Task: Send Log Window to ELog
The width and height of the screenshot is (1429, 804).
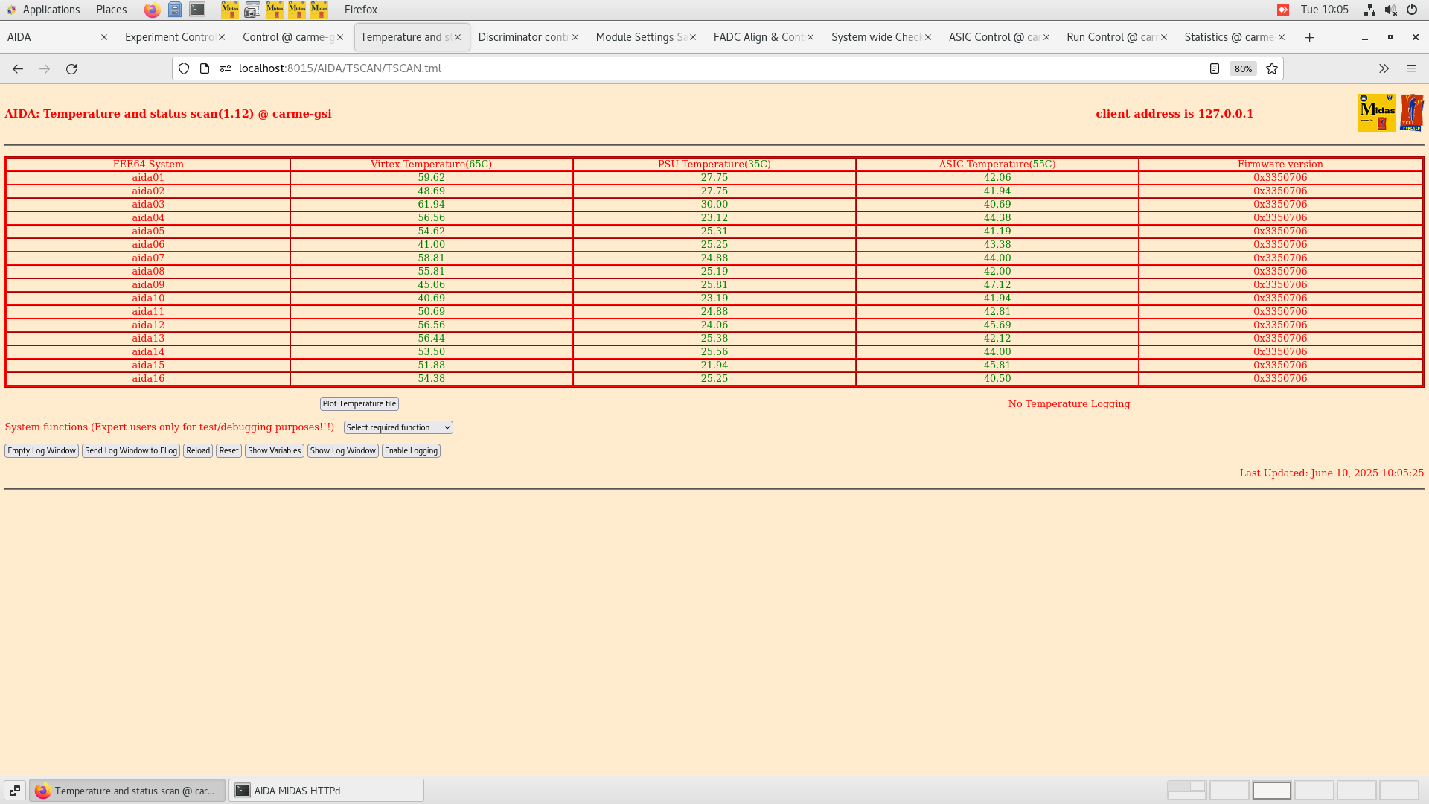Action: click(x=131, y=450)
